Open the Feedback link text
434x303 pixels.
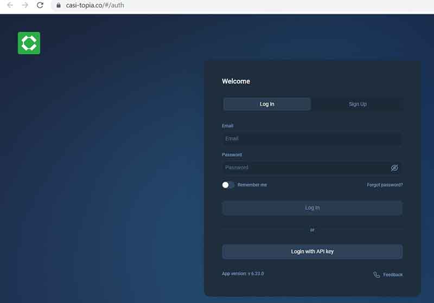pyautogui.click(x=393, y=275)
